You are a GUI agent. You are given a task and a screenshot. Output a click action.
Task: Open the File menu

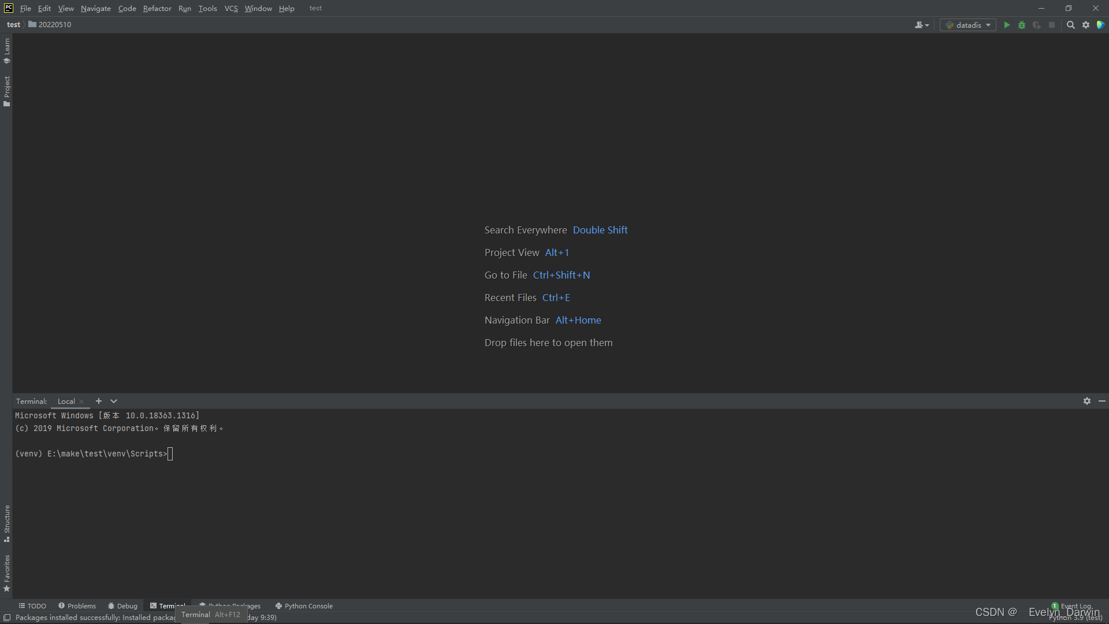tap(25, 8)
